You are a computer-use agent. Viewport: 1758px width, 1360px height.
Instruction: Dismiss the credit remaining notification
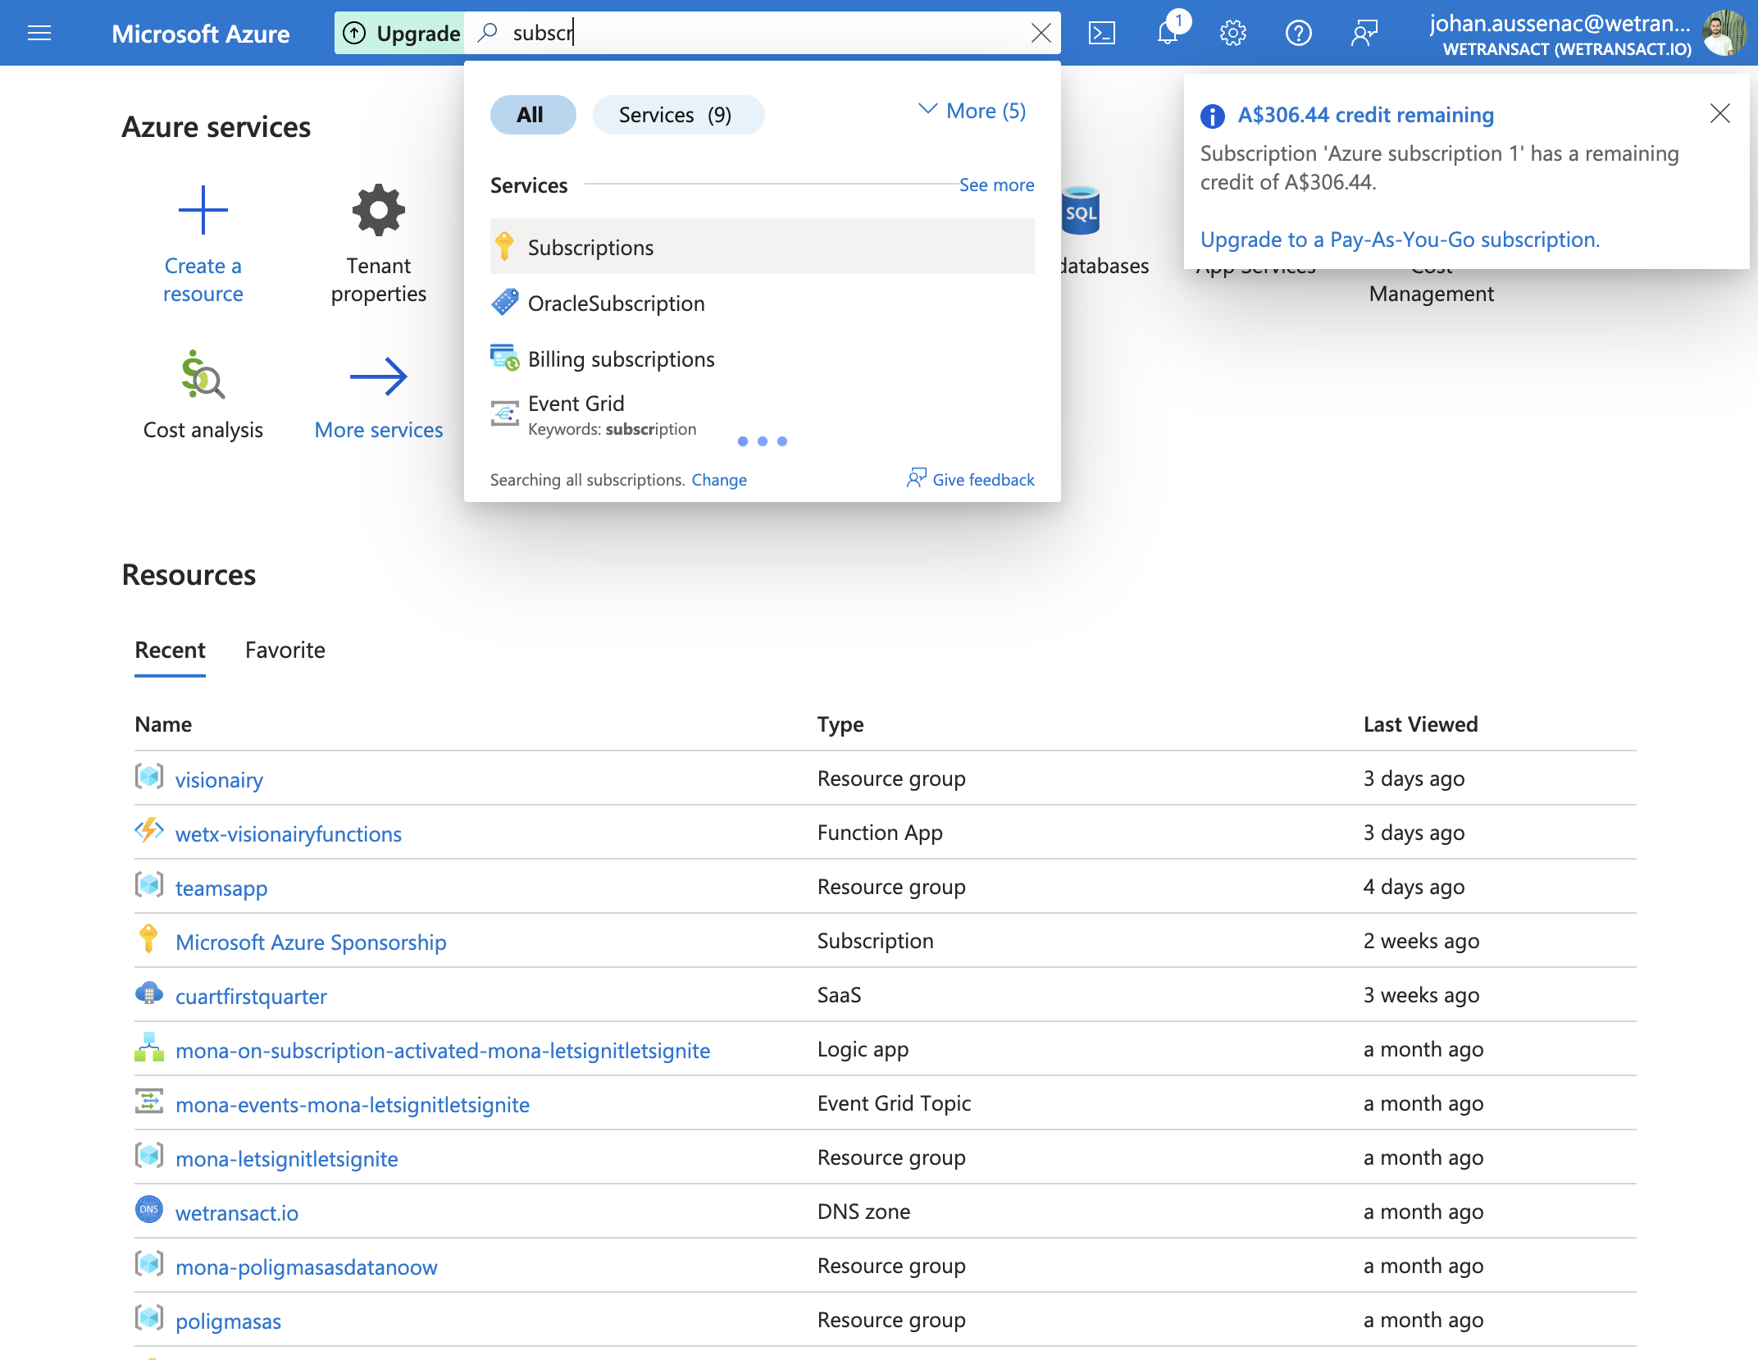pyautogui.click(x=1719, y=113)
